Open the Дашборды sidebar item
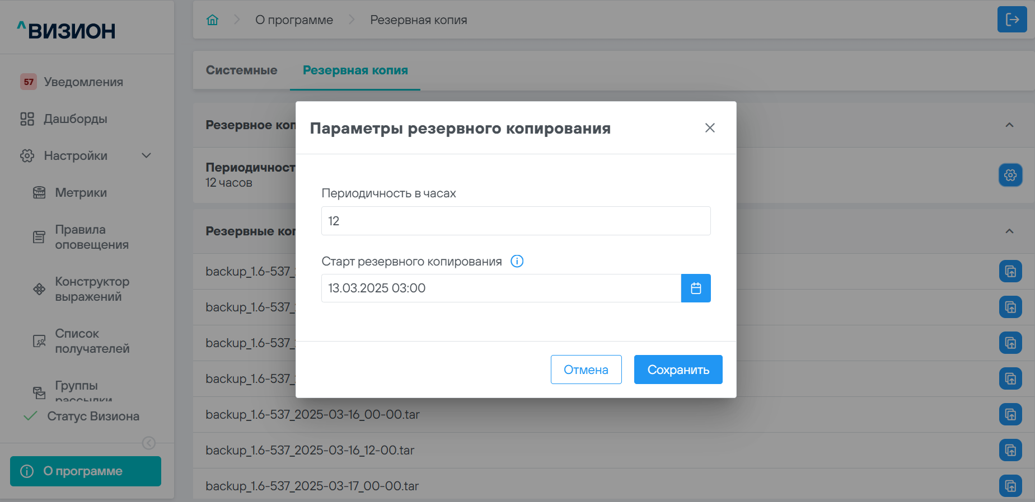1035x502 pixels. click(75, 119)
